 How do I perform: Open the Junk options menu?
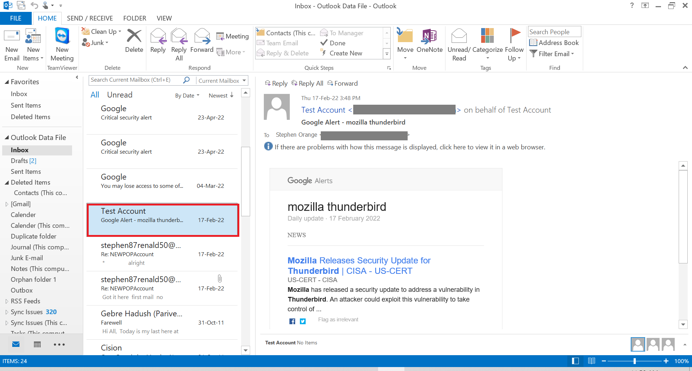95,43
